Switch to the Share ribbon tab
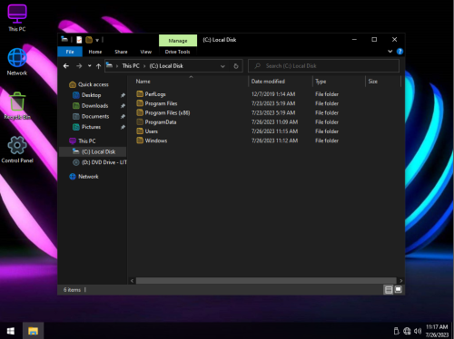This screenshot has width=454, height=339. [121, 52]
